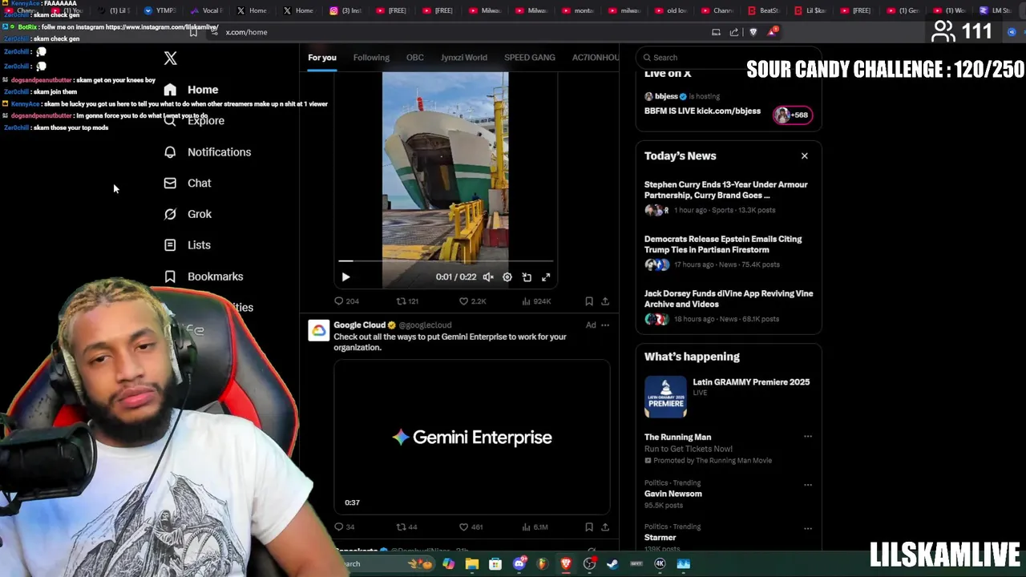Like the ship post with 2.2K likes
The height and width of the screenshot is (577, 1026).
(472, 301)
